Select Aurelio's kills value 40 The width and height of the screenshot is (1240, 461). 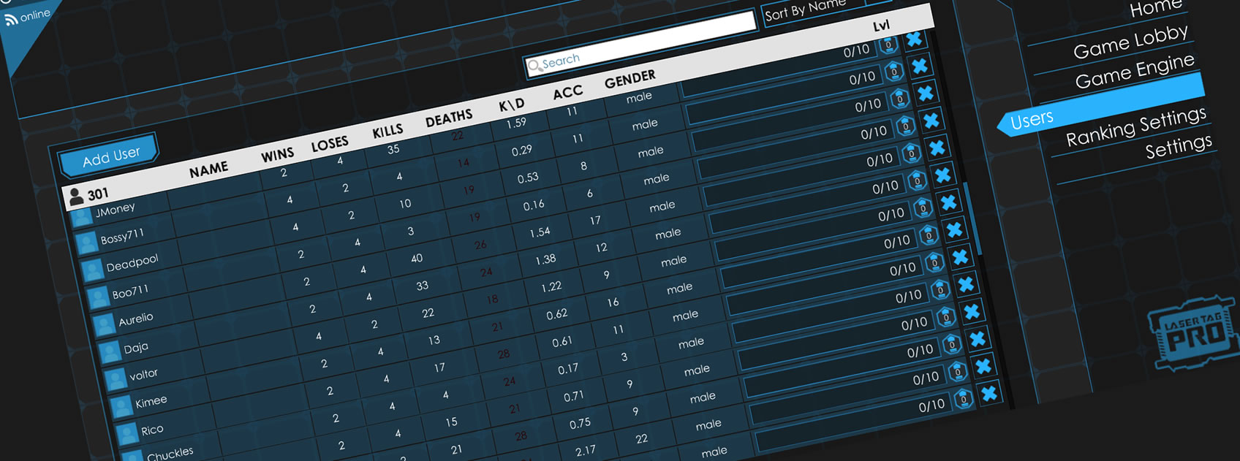[x=417, y=258]
